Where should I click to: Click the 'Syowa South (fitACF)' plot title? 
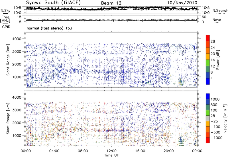pos(53,3)
